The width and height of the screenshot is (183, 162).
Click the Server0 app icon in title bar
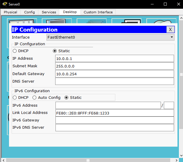point(5,4)
